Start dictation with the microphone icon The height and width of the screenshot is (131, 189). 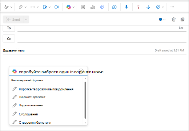click(x=126, y=7)
